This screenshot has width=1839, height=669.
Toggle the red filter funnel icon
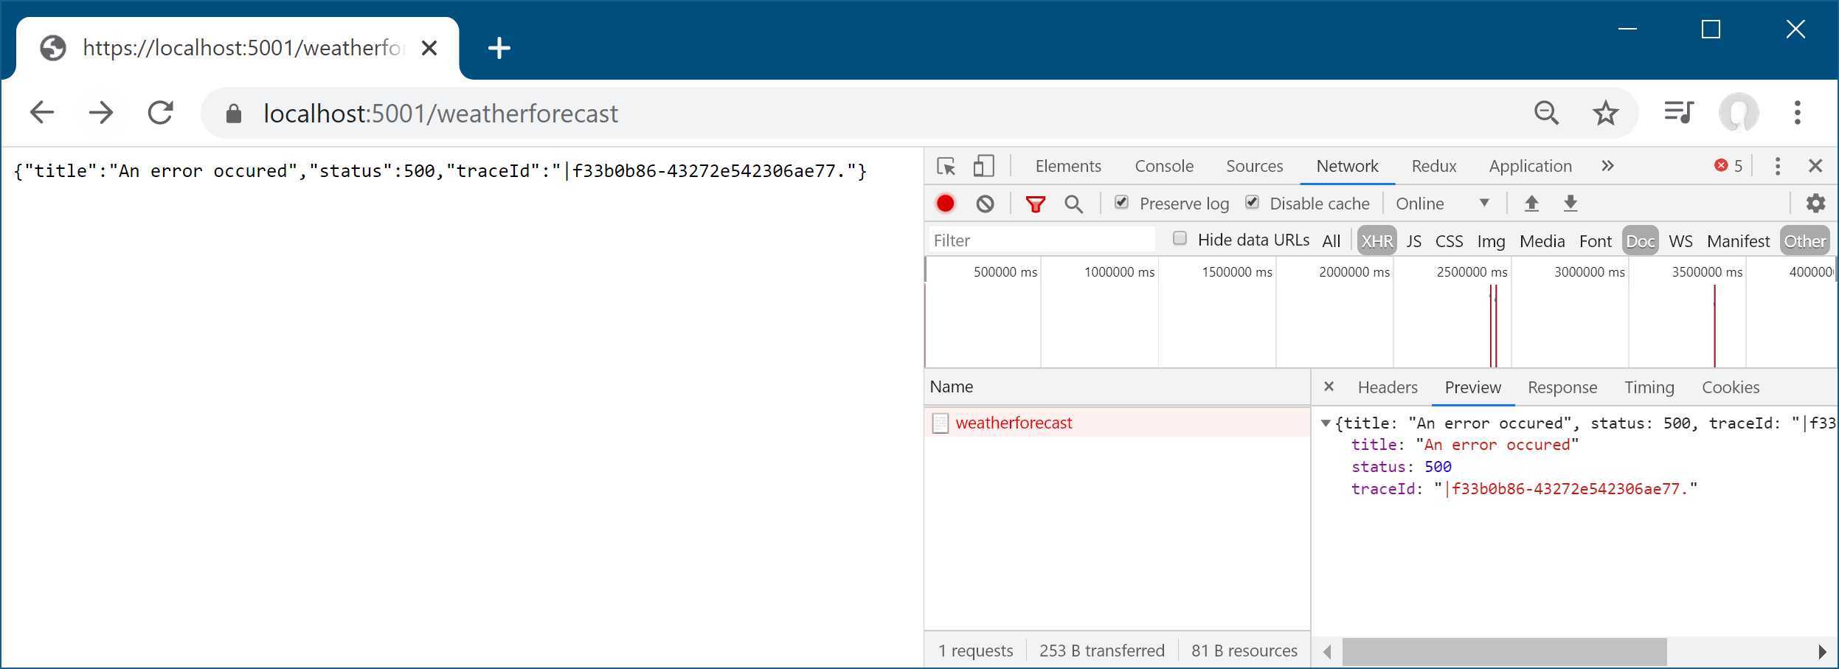point(1036,204)
